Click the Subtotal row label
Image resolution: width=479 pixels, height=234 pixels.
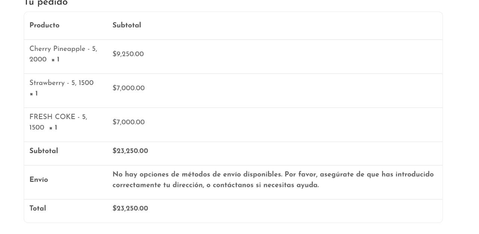pos(44,151)
